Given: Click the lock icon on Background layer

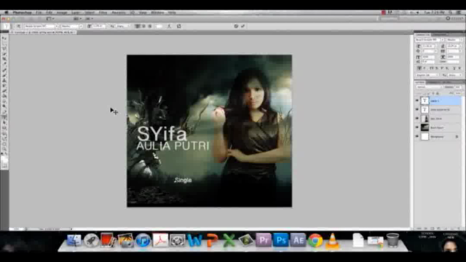Looking at the screenshot, I should click(x=457, y=137).
